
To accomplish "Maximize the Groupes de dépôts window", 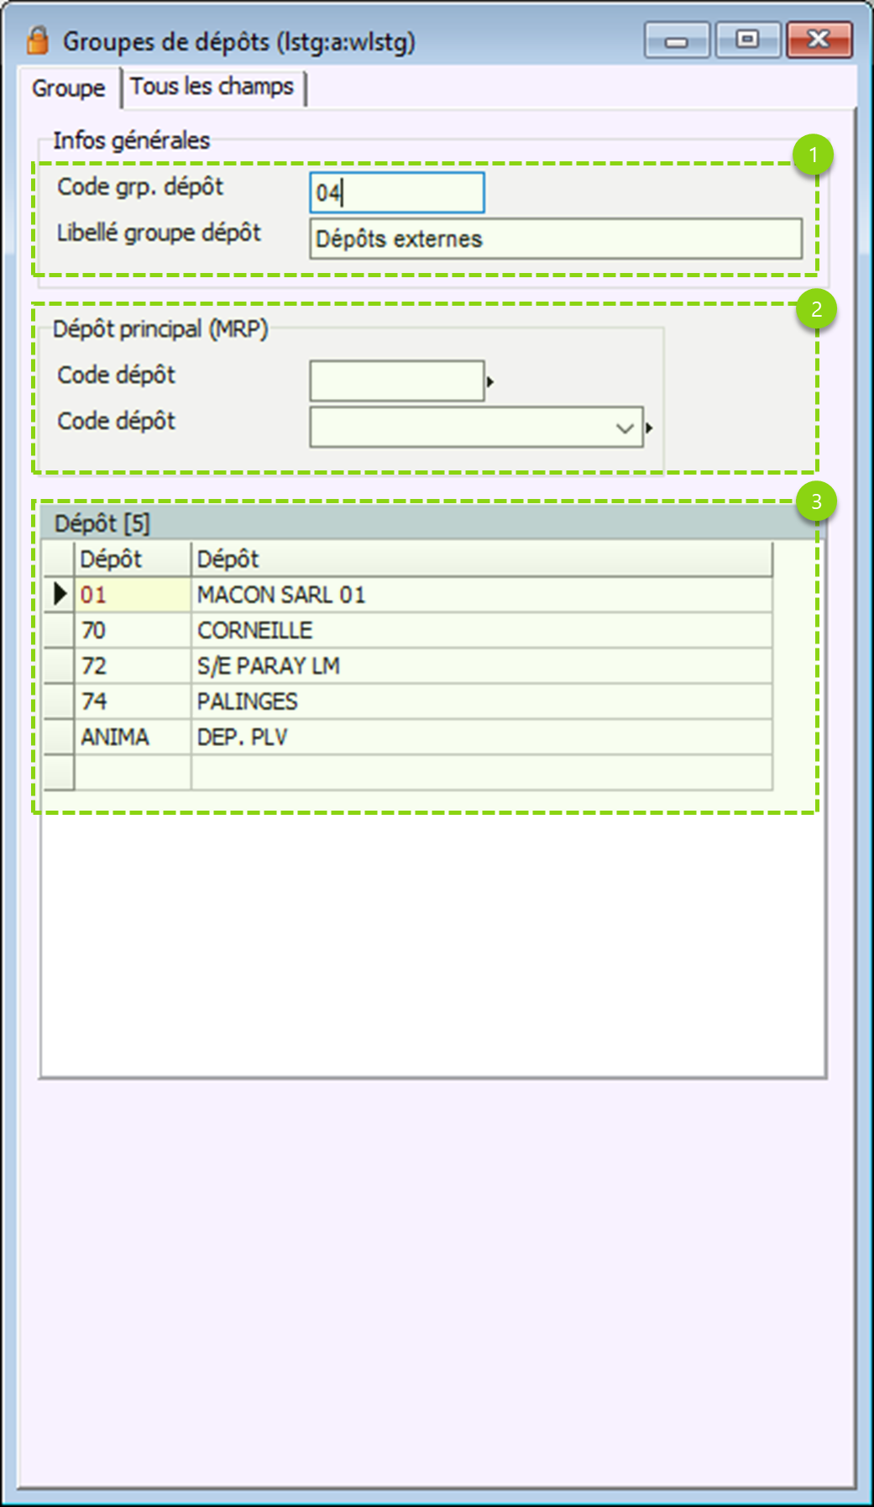I will pyautogui.click(x=747, y=40).
